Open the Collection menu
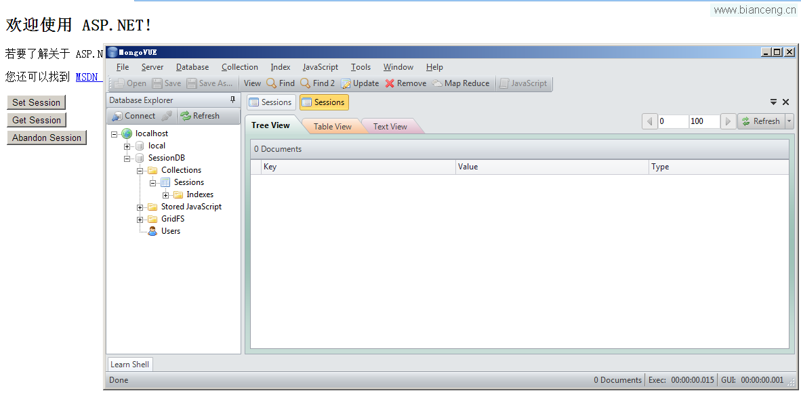The height and width of the screenshot is (393, 801). click(x=240, y=67)
